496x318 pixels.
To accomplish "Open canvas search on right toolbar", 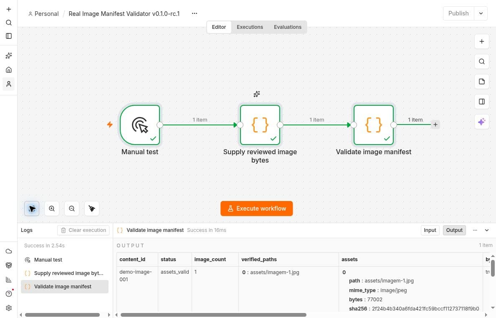I will [482, 61].
